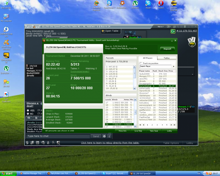Image resolution: width=220 pixels, height=176 pixels.
Task: Click the Take Seat button
Action: [x=154, y=131]
